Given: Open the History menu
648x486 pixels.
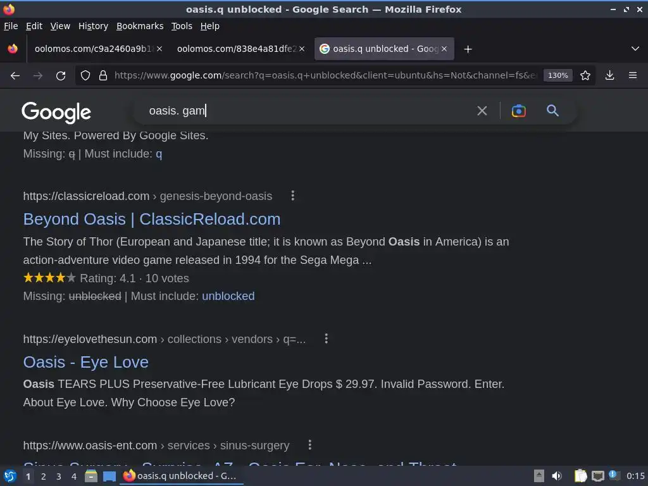Looking at the screenshot, I should 94,26.
